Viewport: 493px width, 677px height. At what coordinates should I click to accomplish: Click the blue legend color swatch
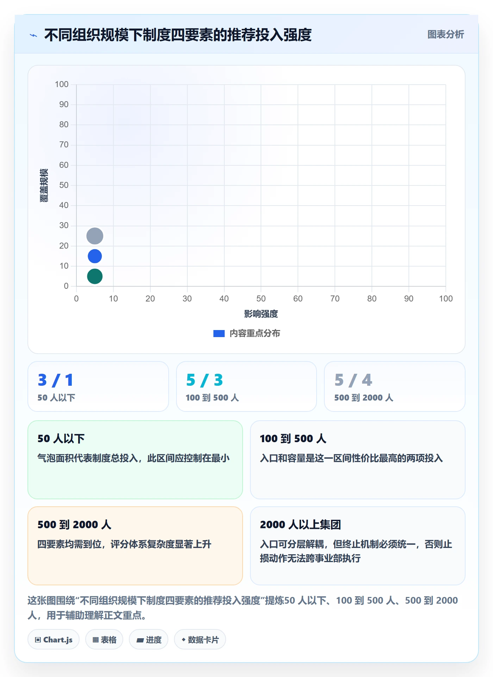click(219, 334)
